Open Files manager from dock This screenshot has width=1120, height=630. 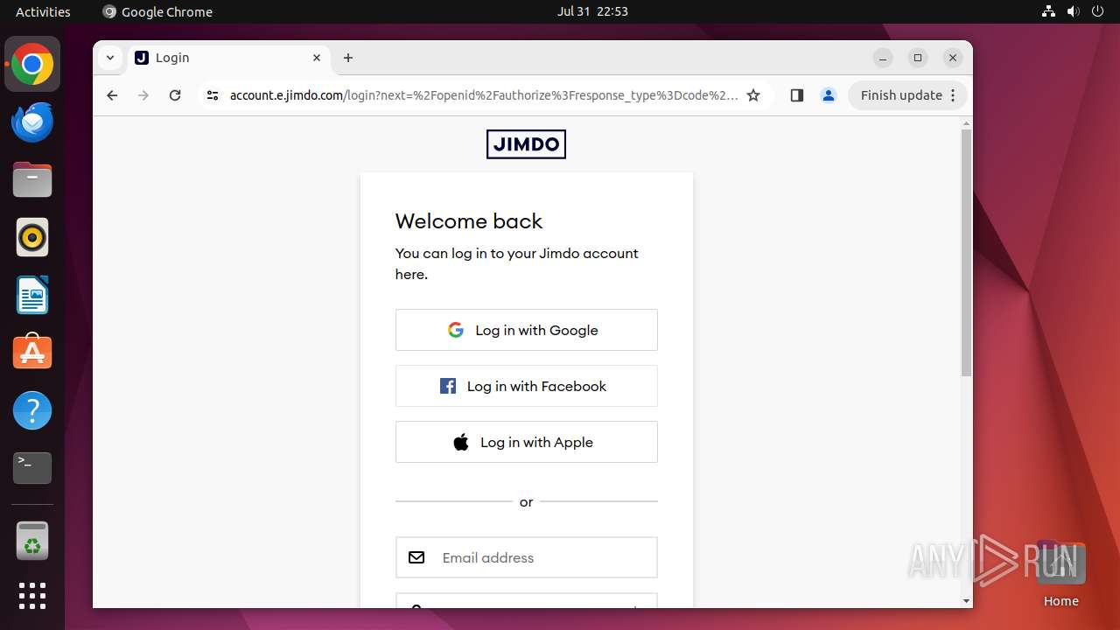pos(32,179)
